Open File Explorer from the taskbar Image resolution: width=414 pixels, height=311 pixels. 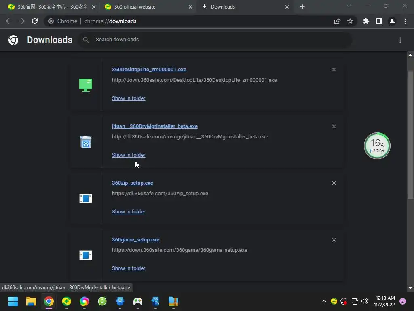click(31, 301)
